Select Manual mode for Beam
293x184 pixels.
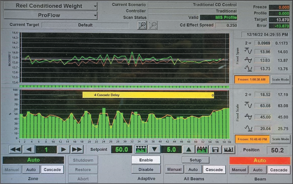pos(239,170)
